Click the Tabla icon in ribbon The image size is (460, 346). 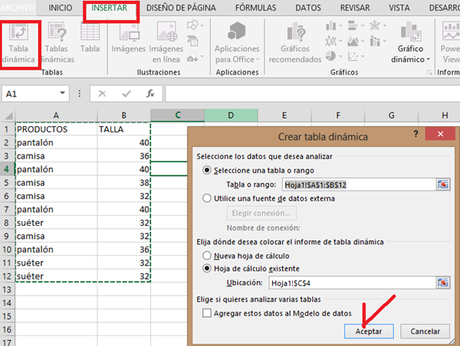(90, 38)
